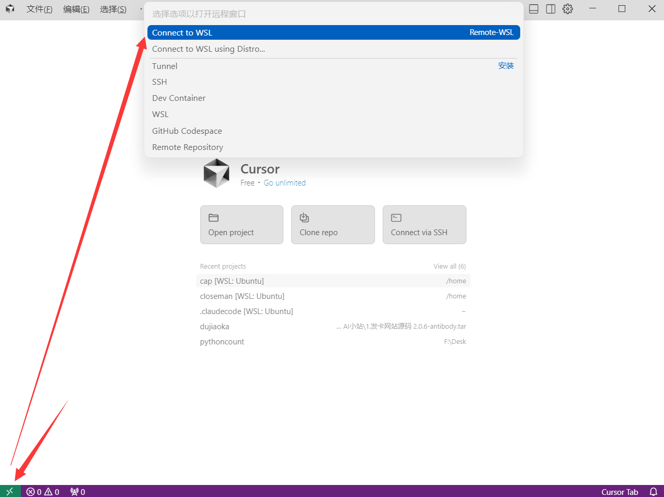Click the Connect via SSH button
The image size is (664, 497).
click(425, 225)
